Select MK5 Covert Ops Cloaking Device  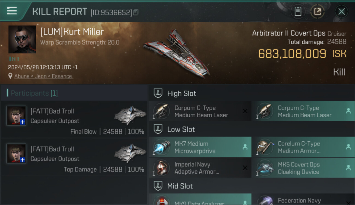[x=303, y=168]
